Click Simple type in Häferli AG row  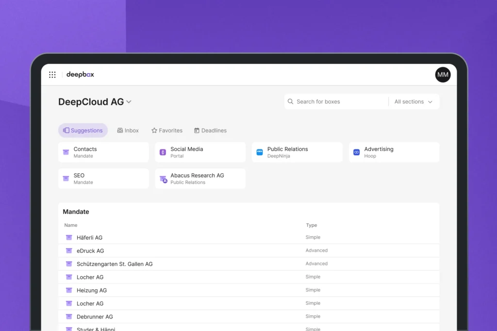[313, 237]
